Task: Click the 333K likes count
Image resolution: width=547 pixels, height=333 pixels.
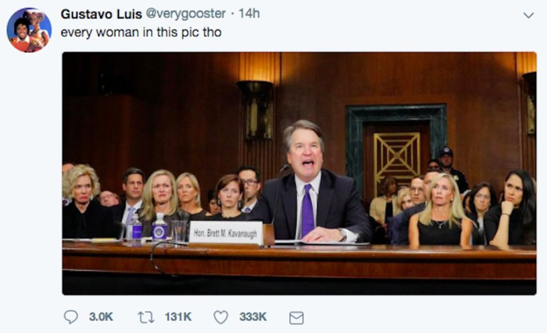Action: point(253,317)
